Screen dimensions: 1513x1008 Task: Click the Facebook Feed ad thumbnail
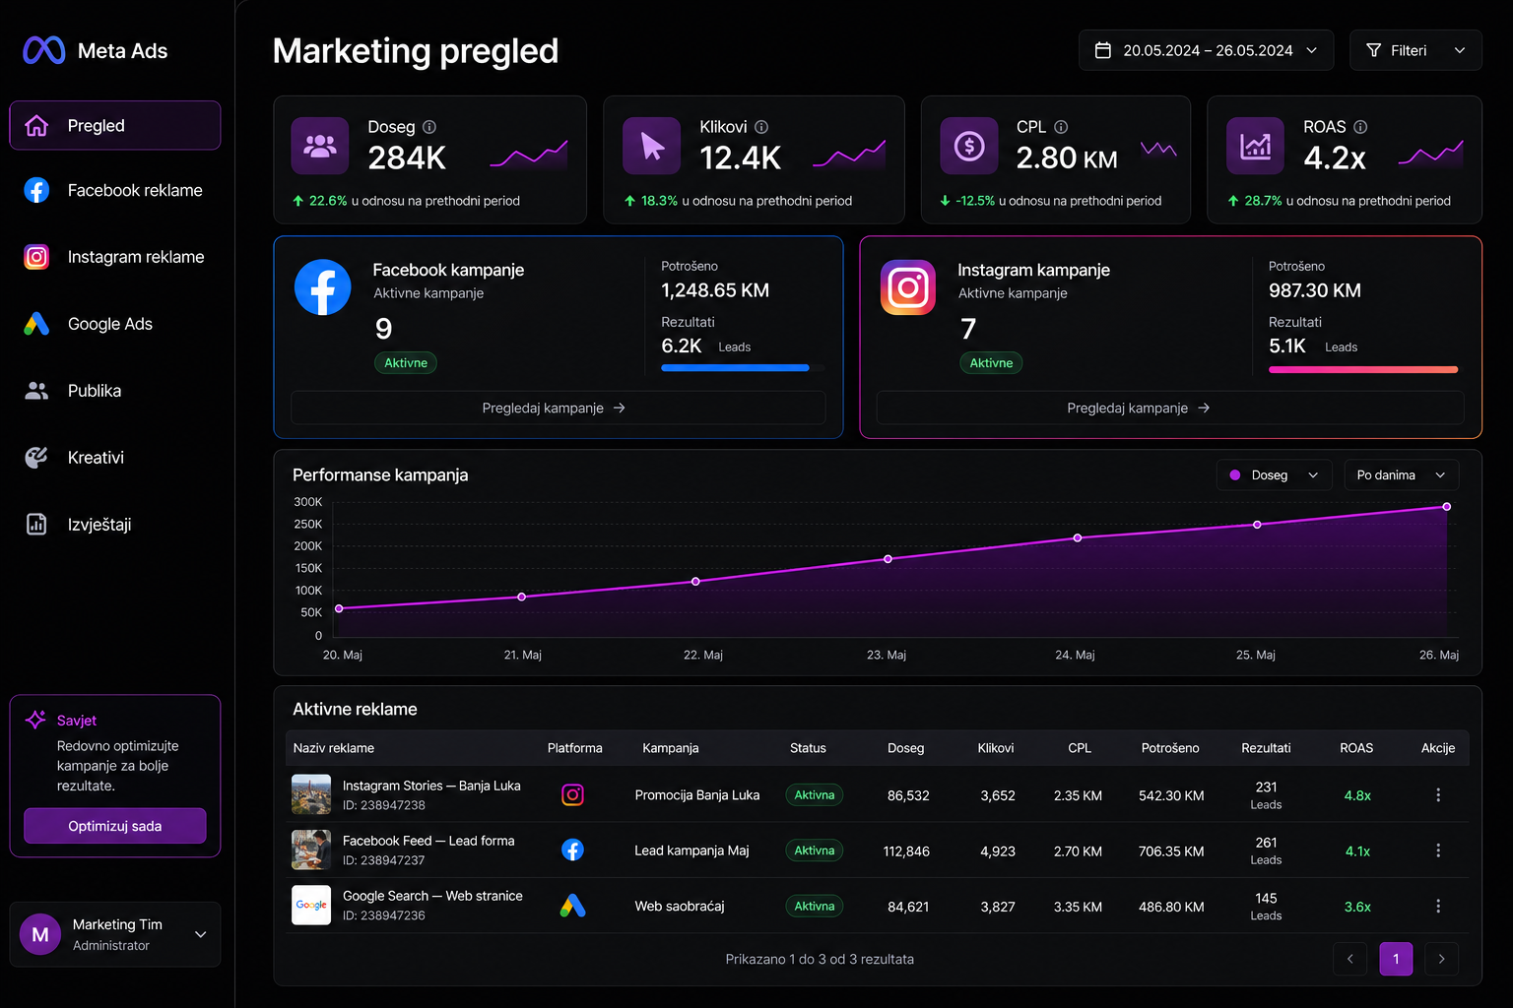point(311,850)
